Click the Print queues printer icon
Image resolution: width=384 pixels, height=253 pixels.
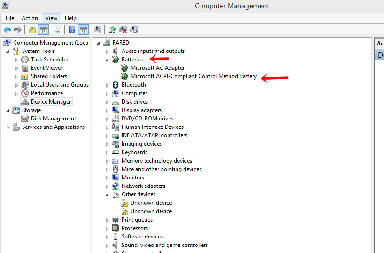tap(115, 220)
